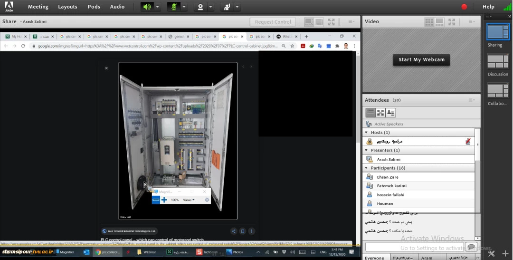Open the three-dot menu below the image
The image size is (513, 260).
point(251,231)
